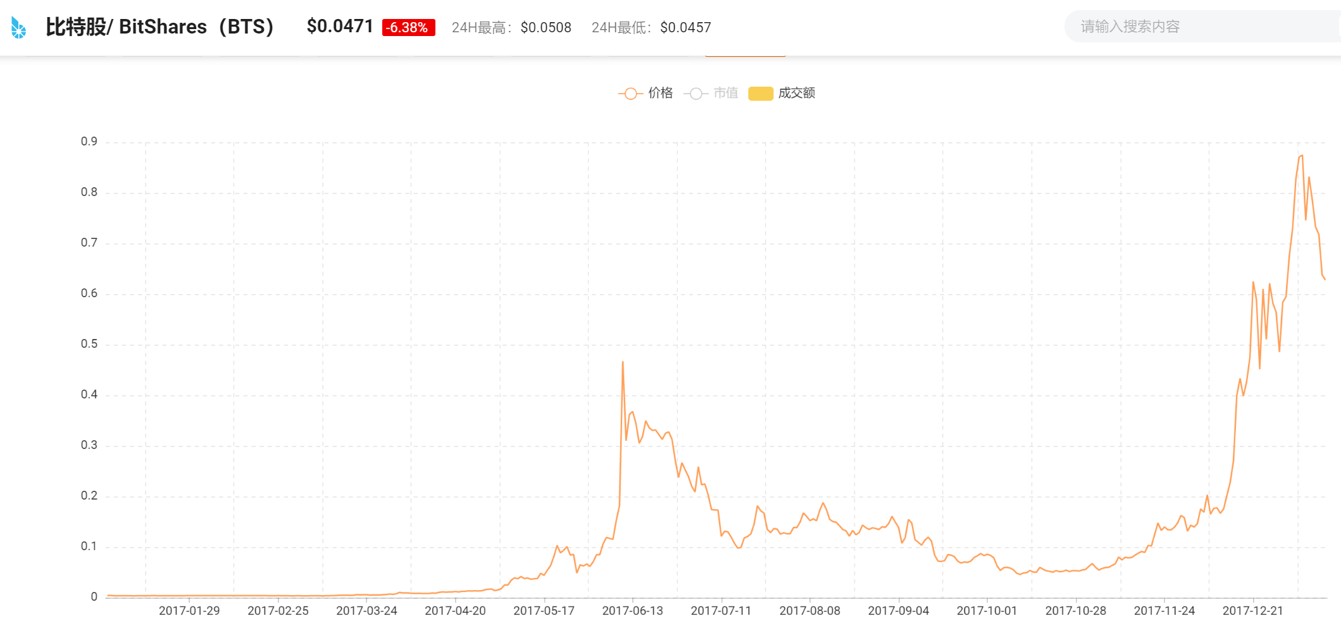Click the 0.9 y-axis label
This screenshot has width=1341, height=628.
(x=89, y=142)
